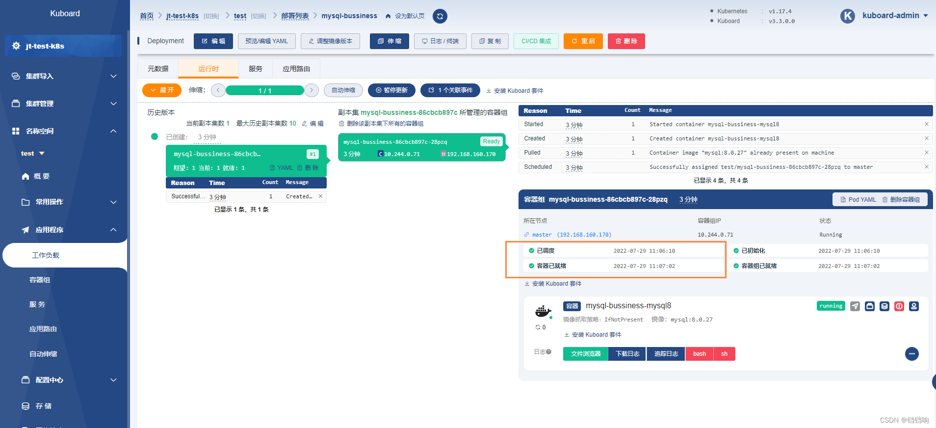Open 存储 in the sidebar
Image resolution: width=936 pixels, height=428 pixels.
point(37,406)
